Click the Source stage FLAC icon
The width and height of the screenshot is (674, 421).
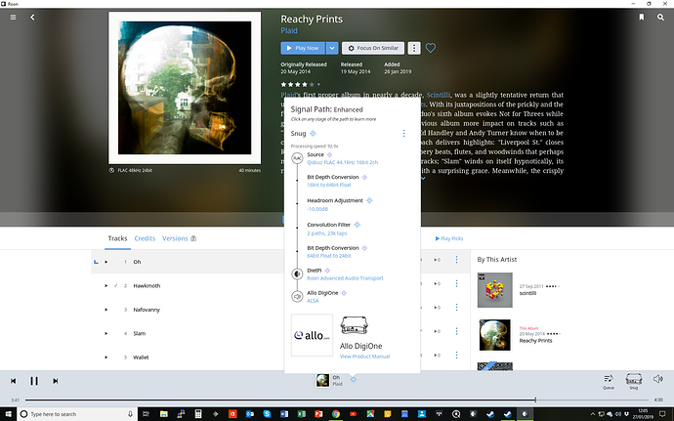[x=297, y=158]
